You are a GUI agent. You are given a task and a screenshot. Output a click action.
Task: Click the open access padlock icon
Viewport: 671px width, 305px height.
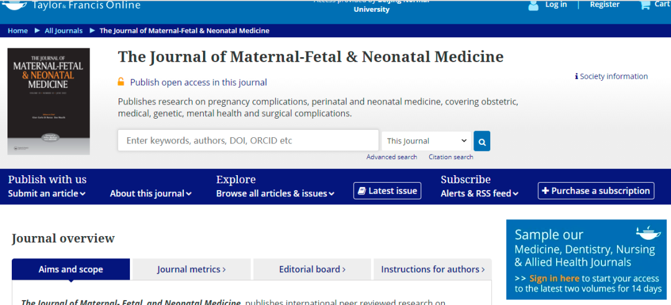coord(122,82)
